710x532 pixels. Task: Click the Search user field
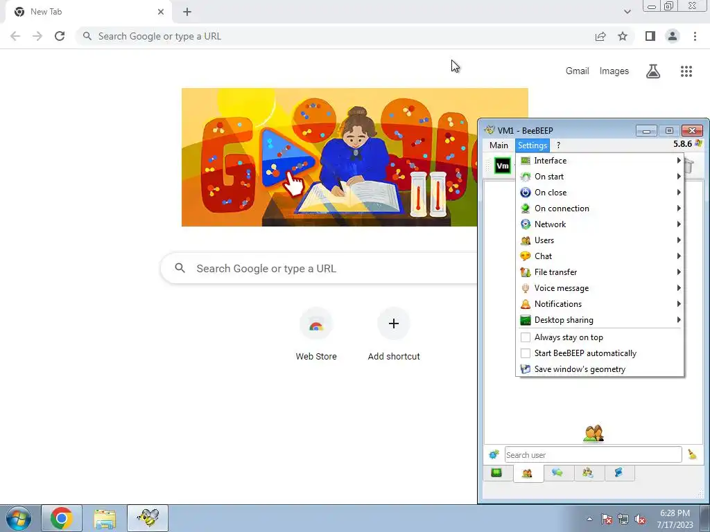[594, 454]
